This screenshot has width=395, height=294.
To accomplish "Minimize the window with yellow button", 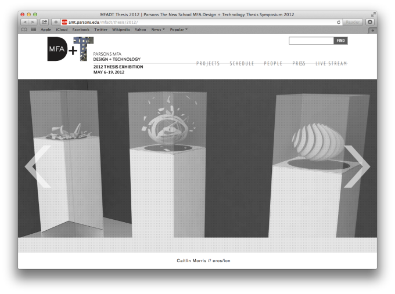I will (x=28, y=14).
